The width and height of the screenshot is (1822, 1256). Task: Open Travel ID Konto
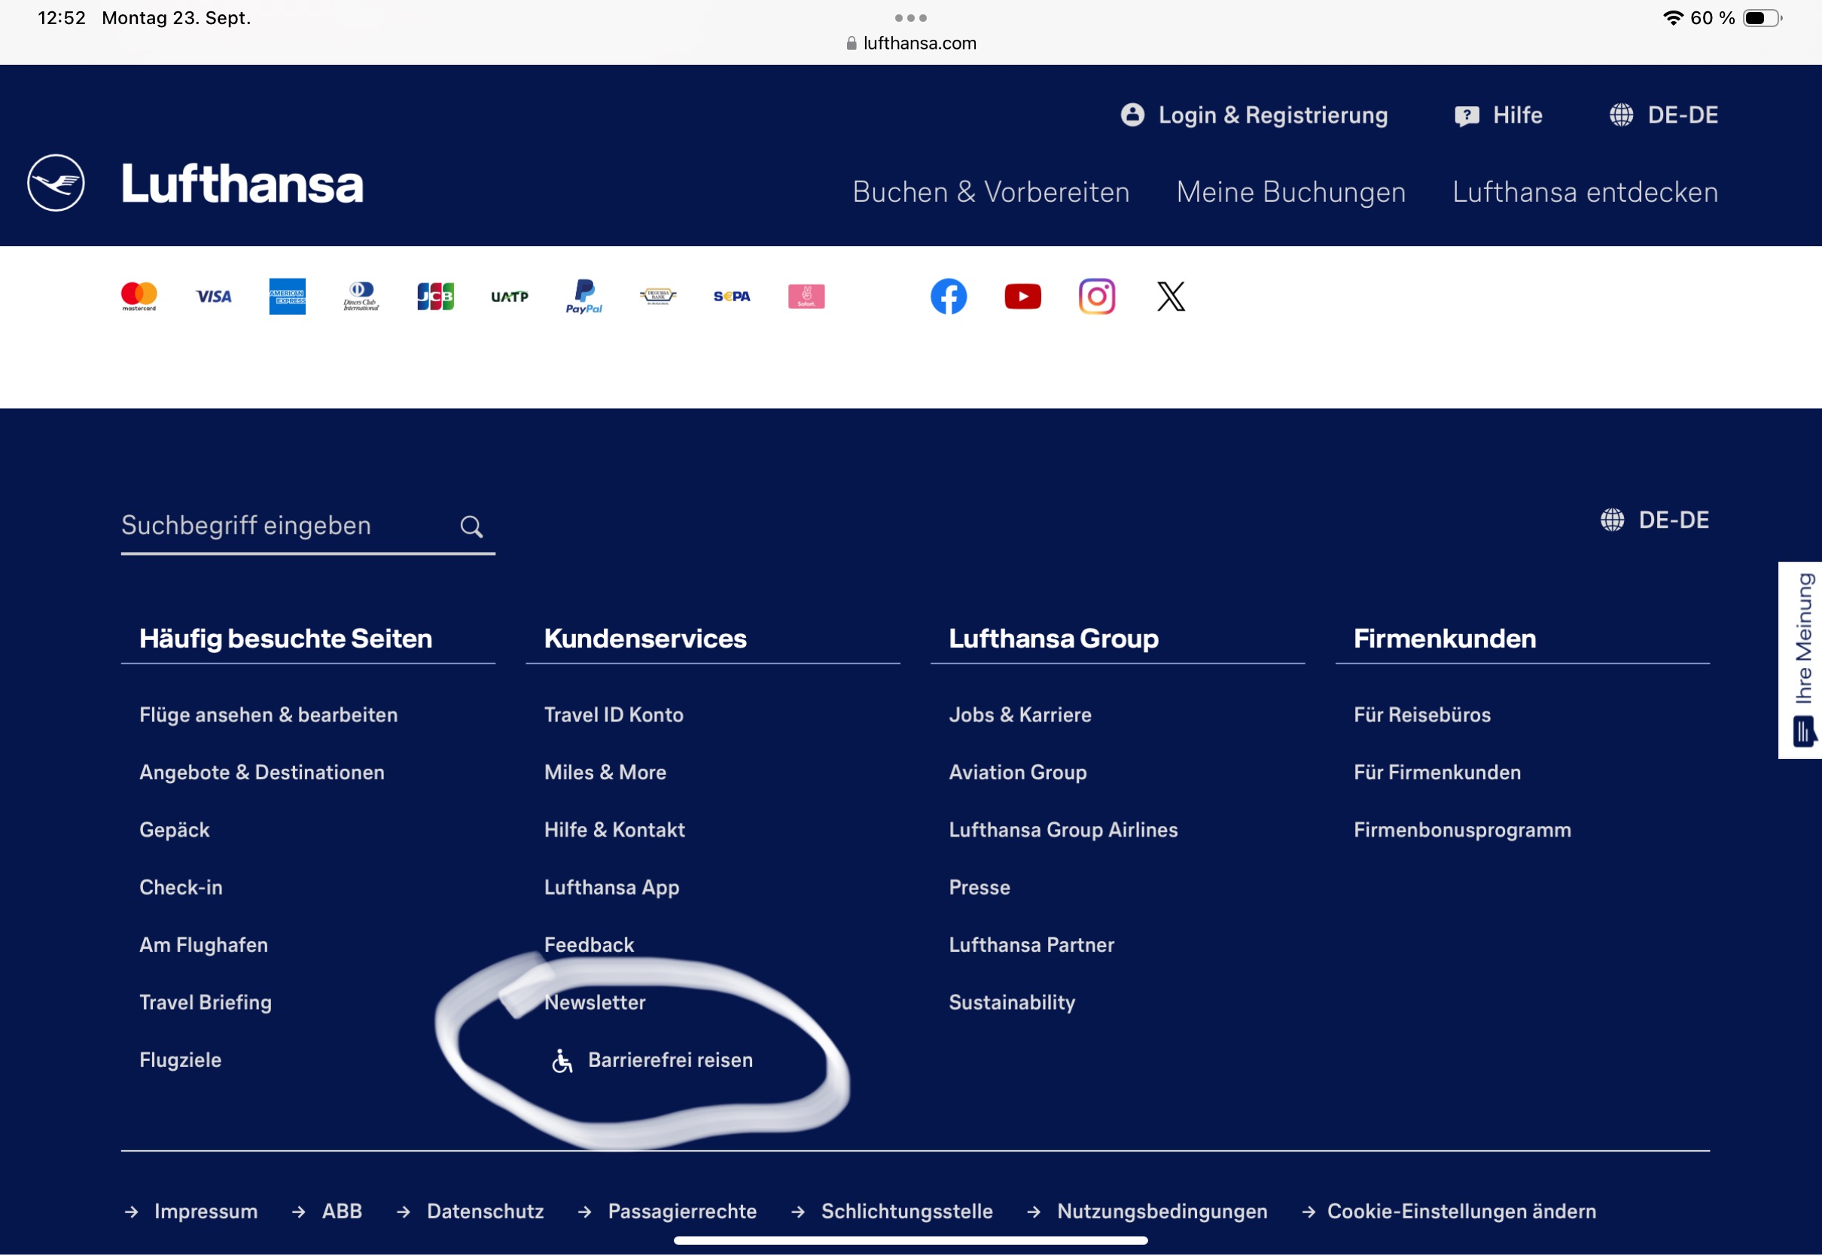614,715
